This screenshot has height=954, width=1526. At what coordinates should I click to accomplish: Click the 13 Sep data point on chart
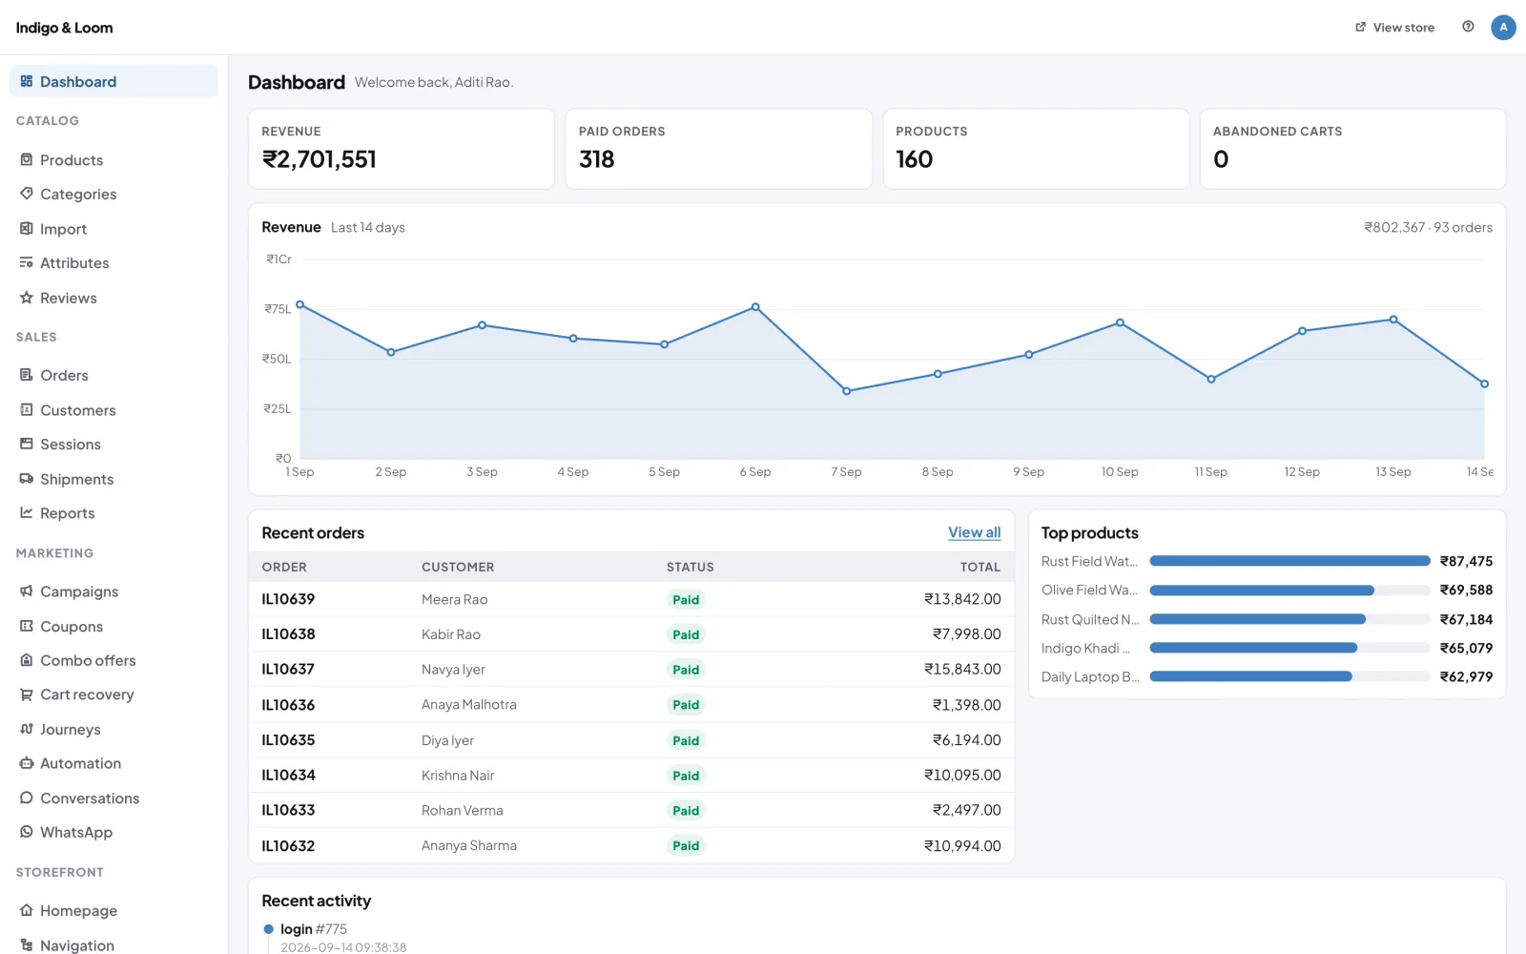1393,320
